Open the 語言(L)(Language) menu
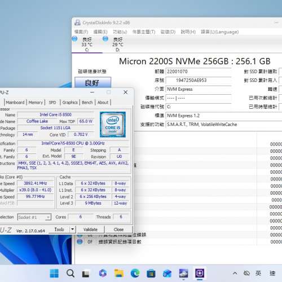The image size is (282, 282). click(x=219, y=32)
